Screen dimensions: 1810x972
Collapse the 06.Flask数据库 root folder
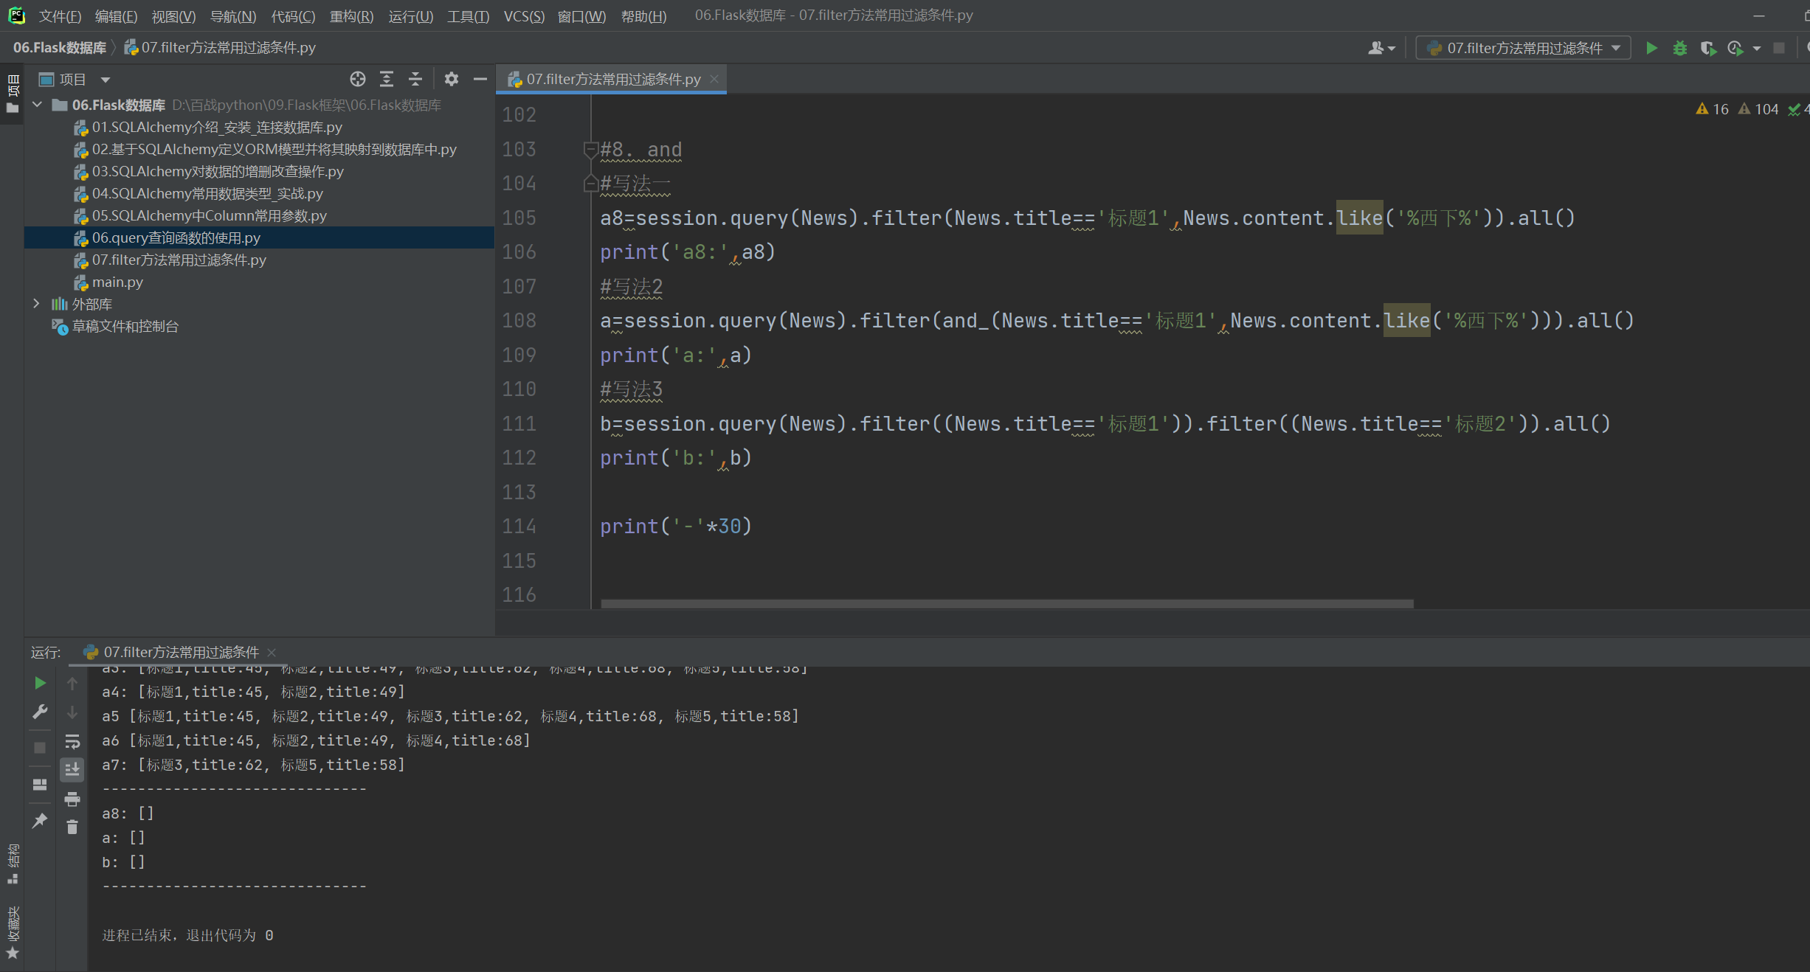click(x=37, y=105)
